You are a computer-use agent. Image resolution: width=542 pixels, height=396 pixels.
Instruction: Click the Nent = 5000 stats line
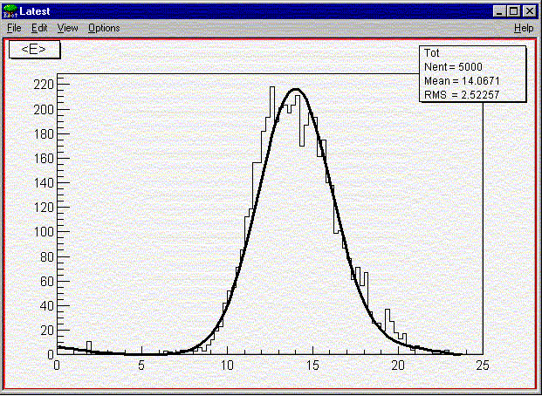[452, 66]
